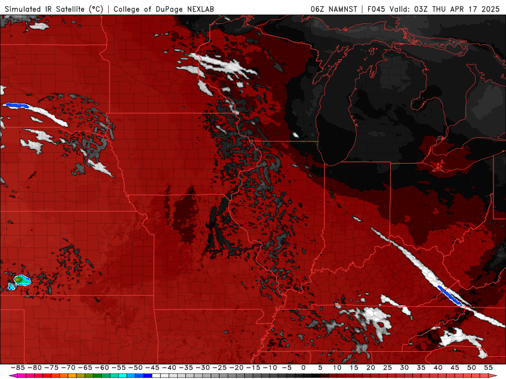Image resolution: width=506 pixels, height=379 pixels.
Task: Click the -35 colorbar label
Action: pos(185,368)
